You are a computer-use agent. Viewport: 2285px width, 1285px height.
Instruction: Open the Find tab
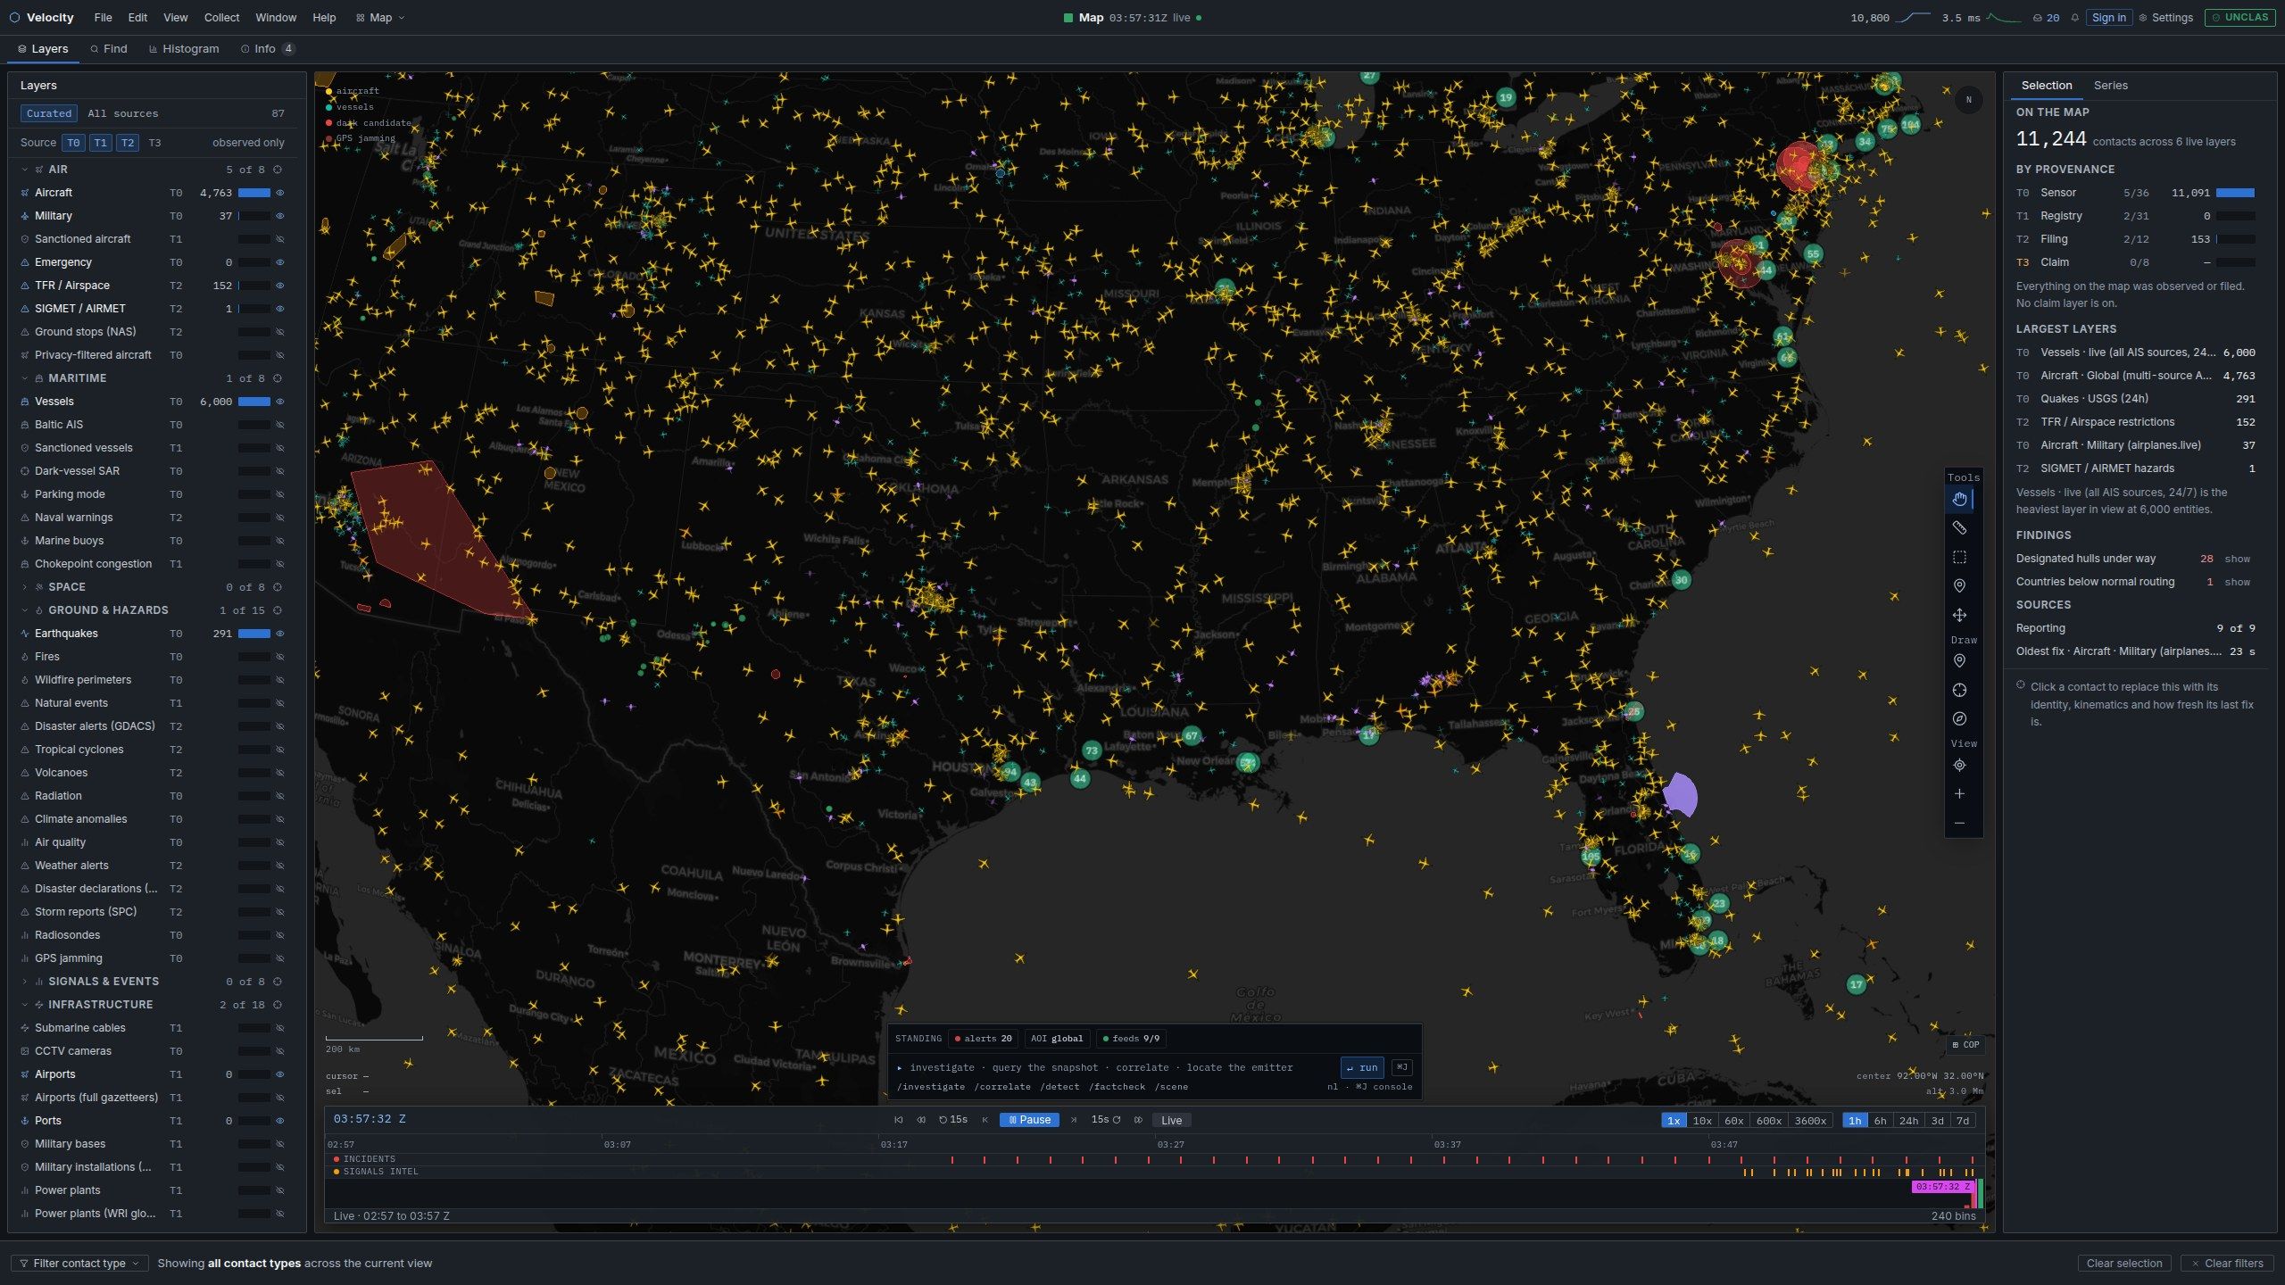pyautogui.click(x=109, y=49)
